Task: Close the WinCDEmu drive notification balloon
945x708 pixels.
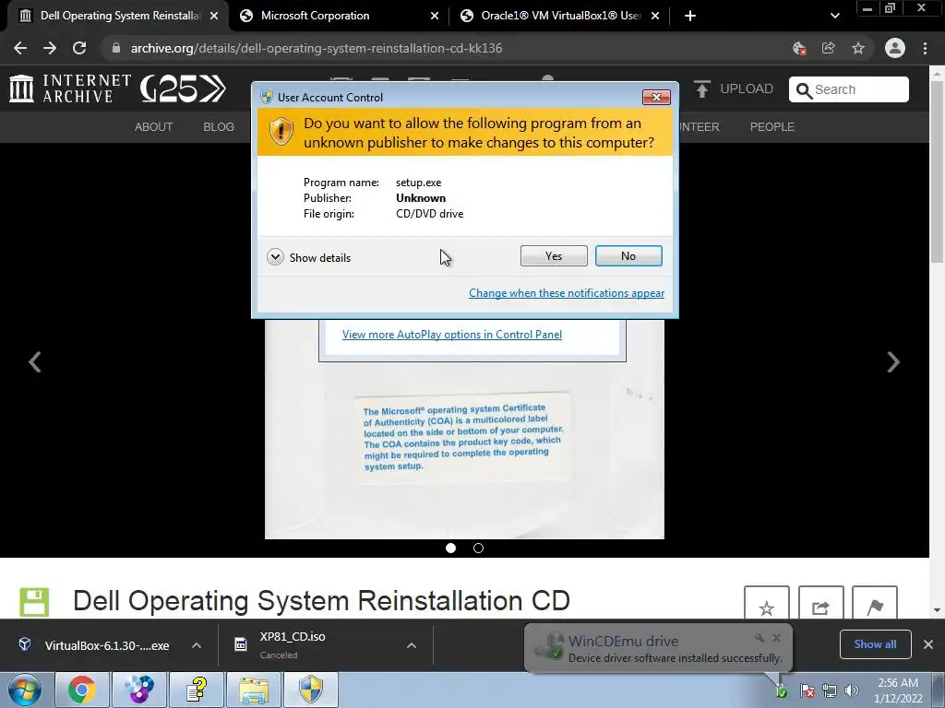Action: pyautogui.click(x=776, y=638)
